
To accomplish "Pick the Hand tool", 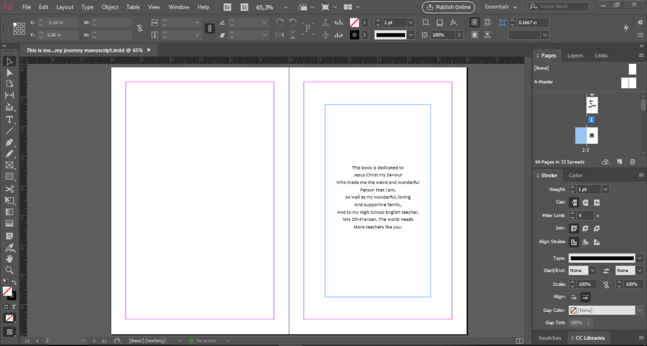I will tap(9, 258).
